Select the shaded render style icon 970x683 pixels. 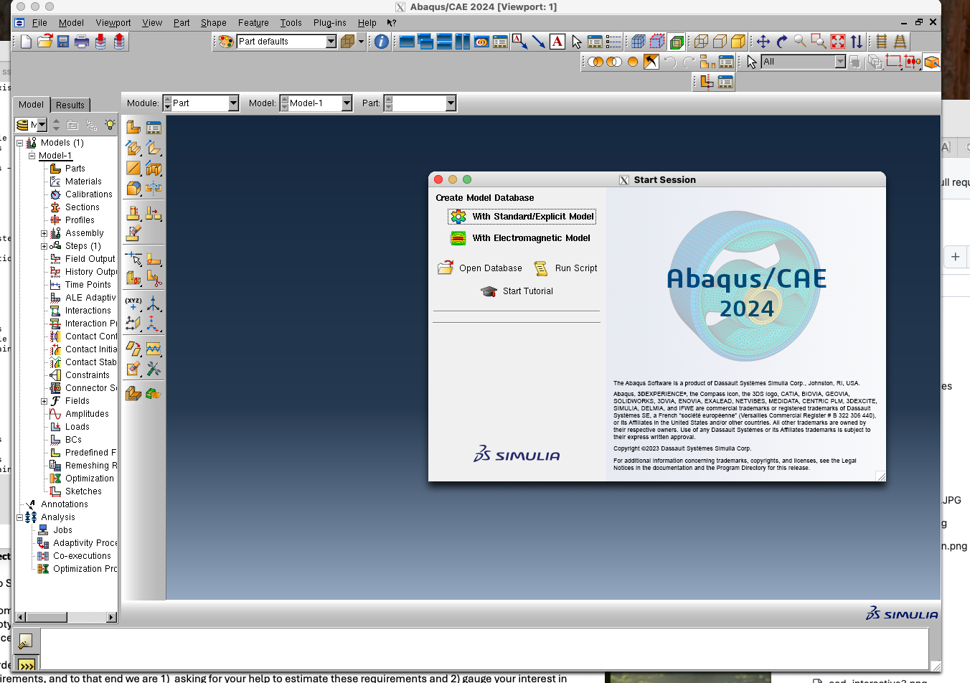point(738,42)
